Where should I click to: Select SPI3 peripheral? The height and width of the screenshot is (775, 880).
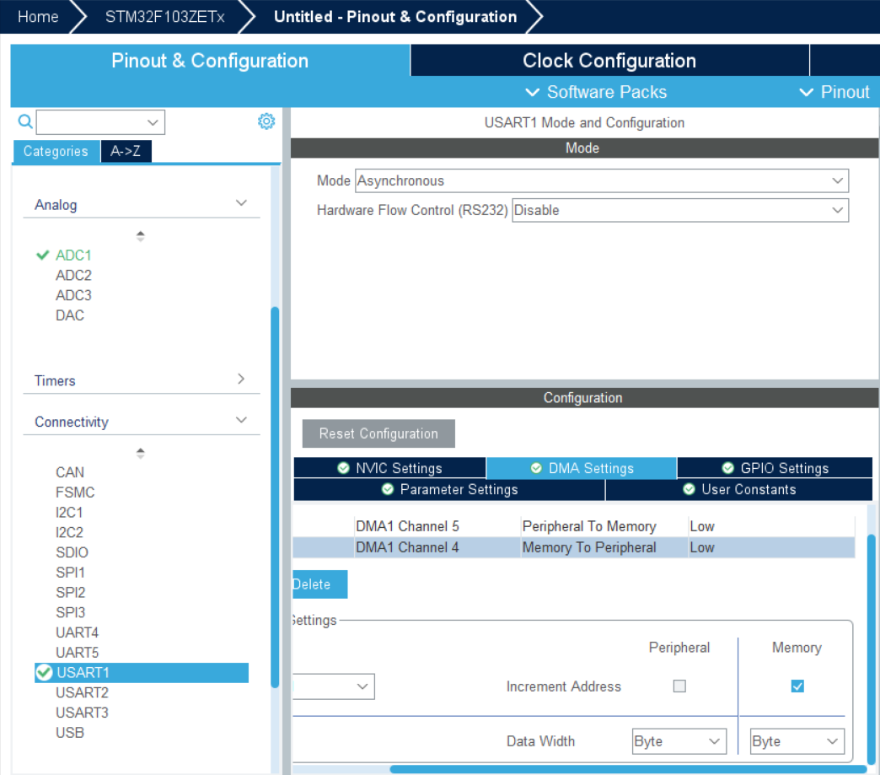(x=70, y=613)
